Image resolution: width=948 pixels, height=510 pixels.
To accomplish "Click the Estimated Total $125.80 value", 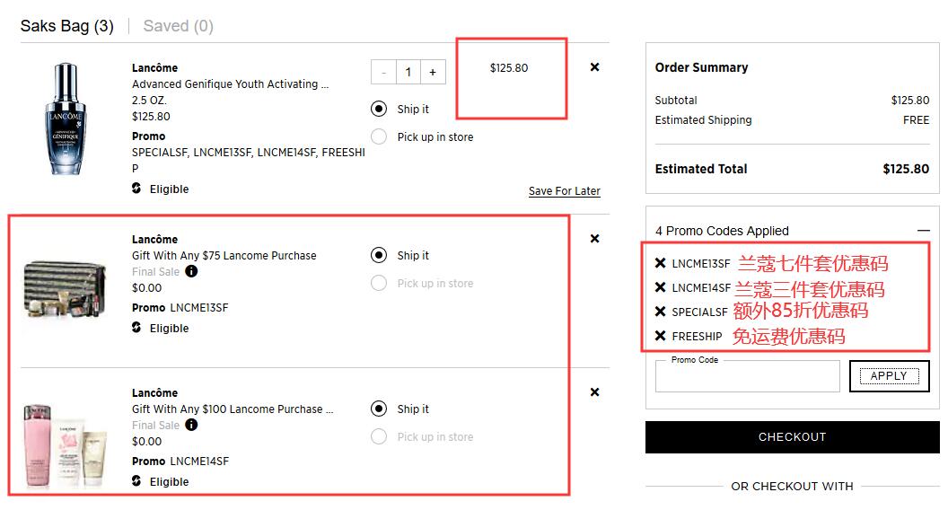I will pyautogui.click(x=906, y=169).
